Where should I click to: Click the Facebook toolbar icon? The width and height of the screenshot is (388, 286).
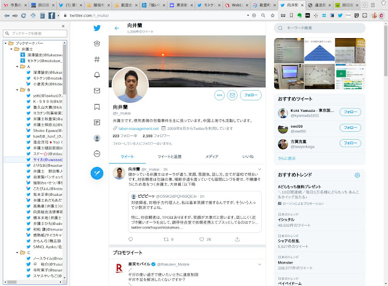(52, 16)
